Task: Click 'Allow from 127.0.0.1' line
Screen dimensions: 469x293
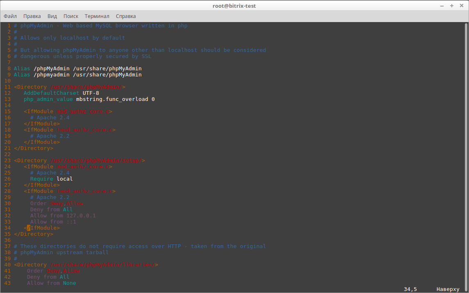Action: pos(63,216)
